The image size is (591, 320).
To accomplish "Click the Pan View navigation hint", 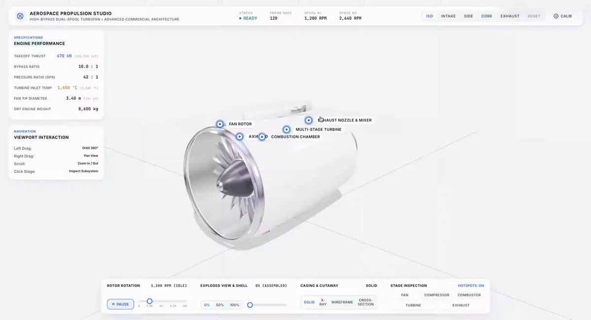I will [x=91, y=156].
